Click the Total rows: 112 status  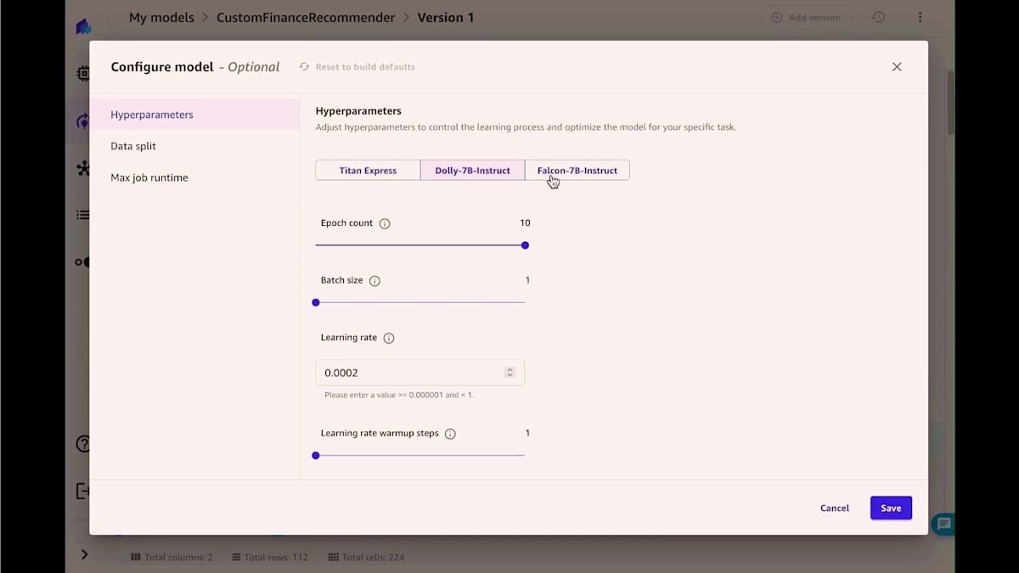pos(270,558)
